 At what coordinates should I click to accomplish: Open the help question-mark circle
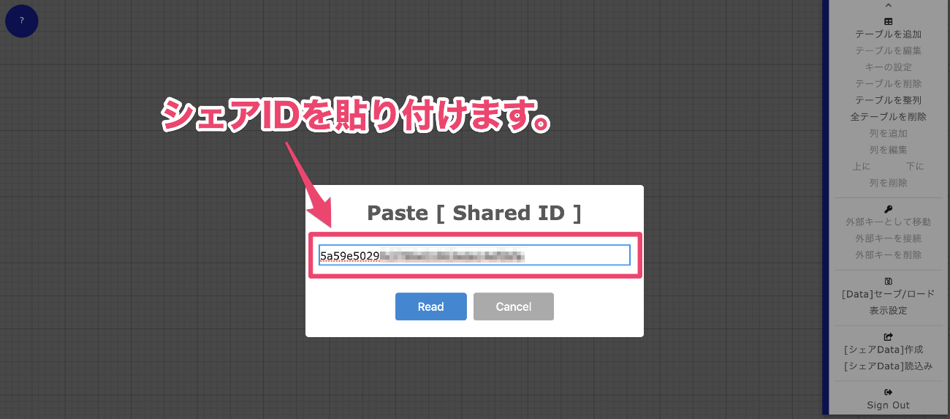22,21
